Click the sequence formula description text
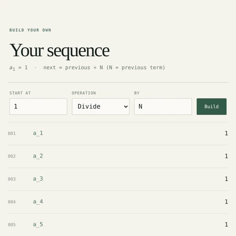 87,68
